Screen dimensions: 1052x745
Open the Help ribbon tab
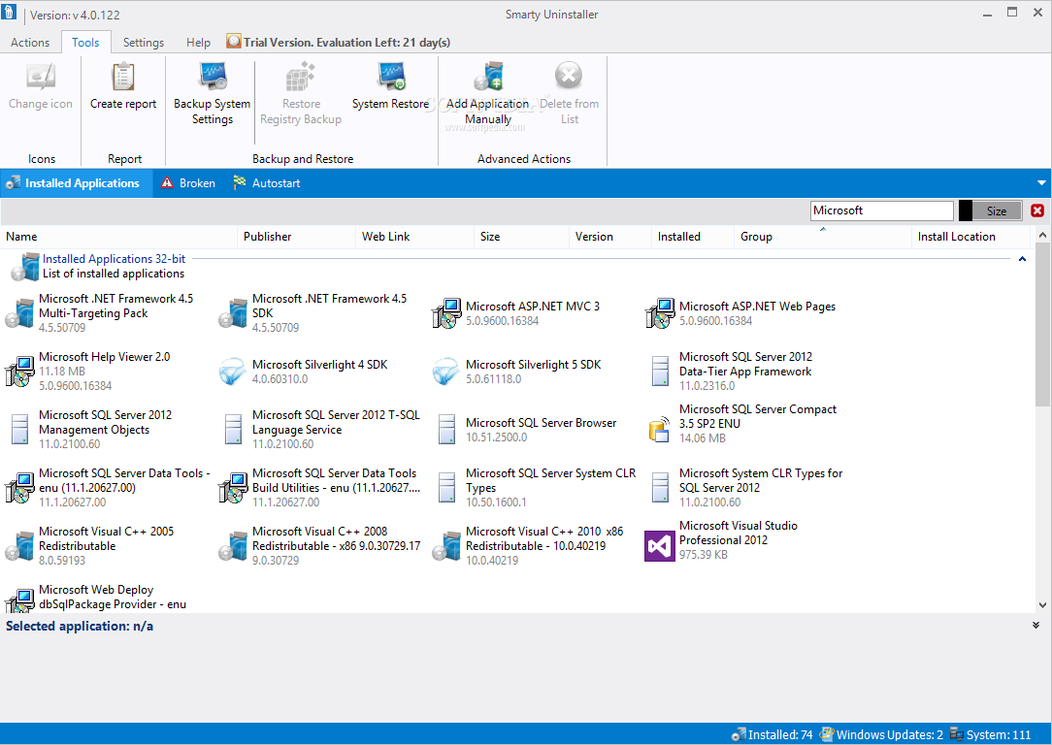pyautogui.click(x=199, y=43)
